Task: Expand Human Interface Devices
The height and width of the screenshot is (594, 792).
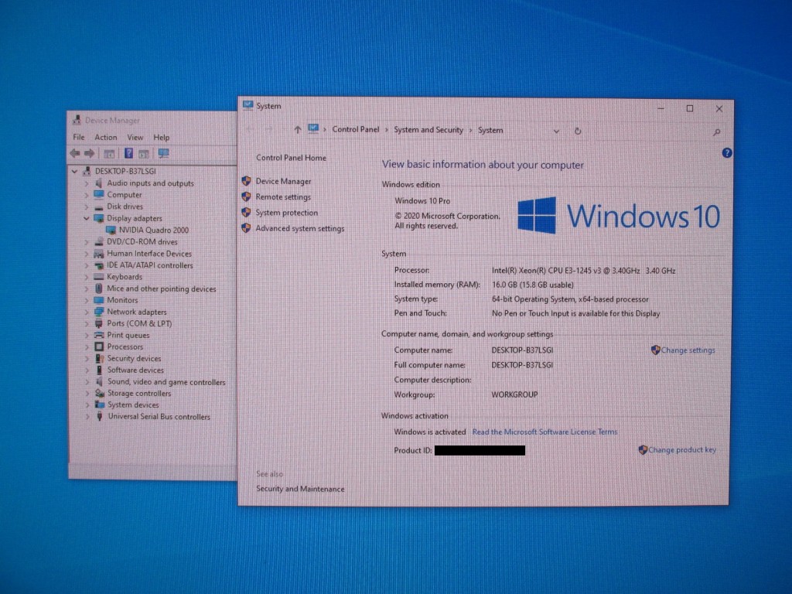Action: (87, 254)
